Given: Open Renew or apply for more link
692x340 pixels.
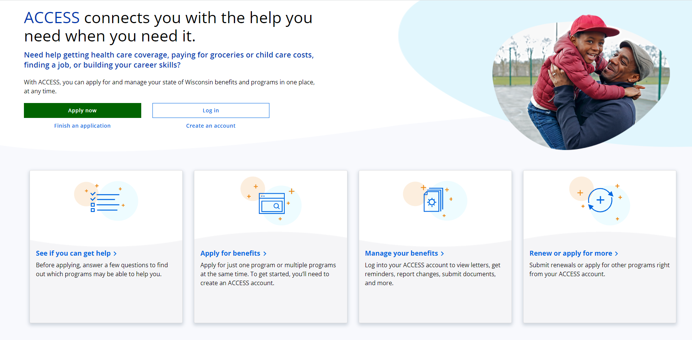Looking at the screenshot, I should pos(571,253).
